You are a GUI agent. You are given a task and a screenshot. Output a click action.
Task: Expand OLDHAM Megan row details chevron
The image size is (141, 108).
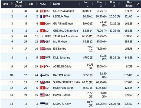pyautogui.click(x=138, y=11)
